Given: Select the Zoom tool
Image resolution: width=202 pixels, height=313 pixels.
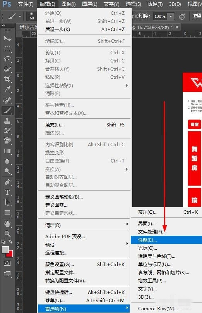Looking at the screenshot, I should pos(7,234).
